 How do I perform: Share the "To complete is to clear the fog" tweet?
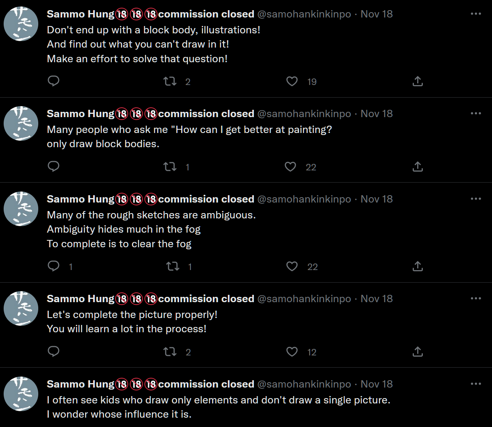[418, 266]
